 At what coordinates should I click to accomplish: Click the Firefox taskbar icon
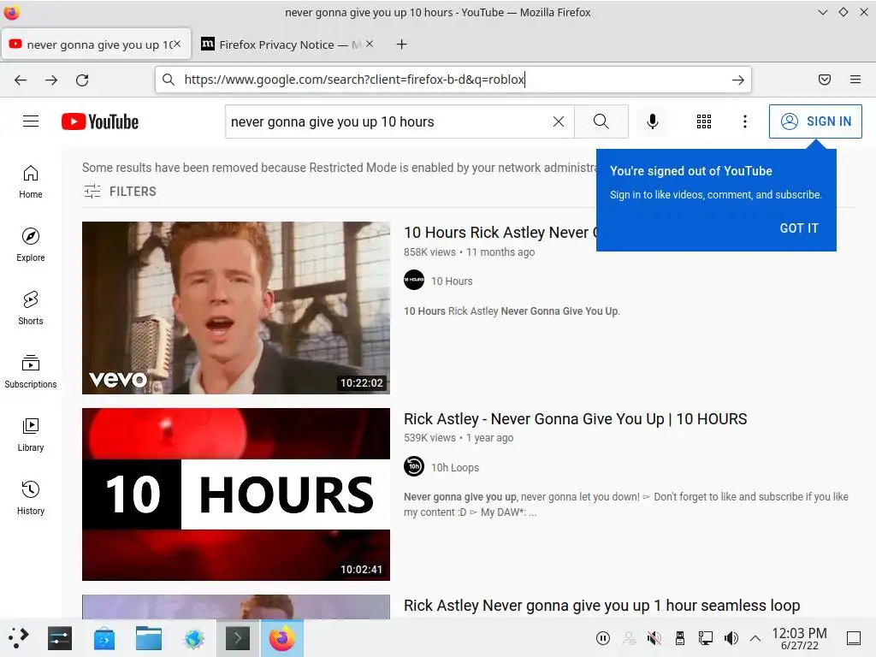[x=282, y=638]
